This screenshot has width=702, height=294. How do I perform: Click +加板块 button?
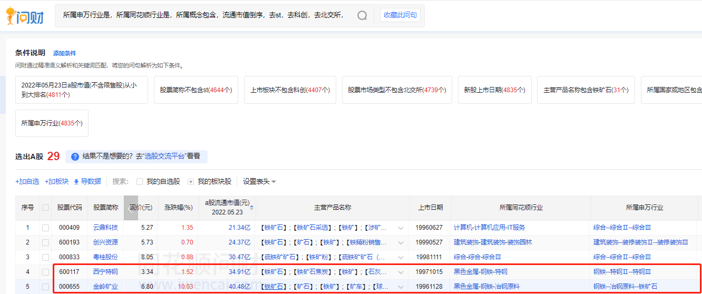56,182
